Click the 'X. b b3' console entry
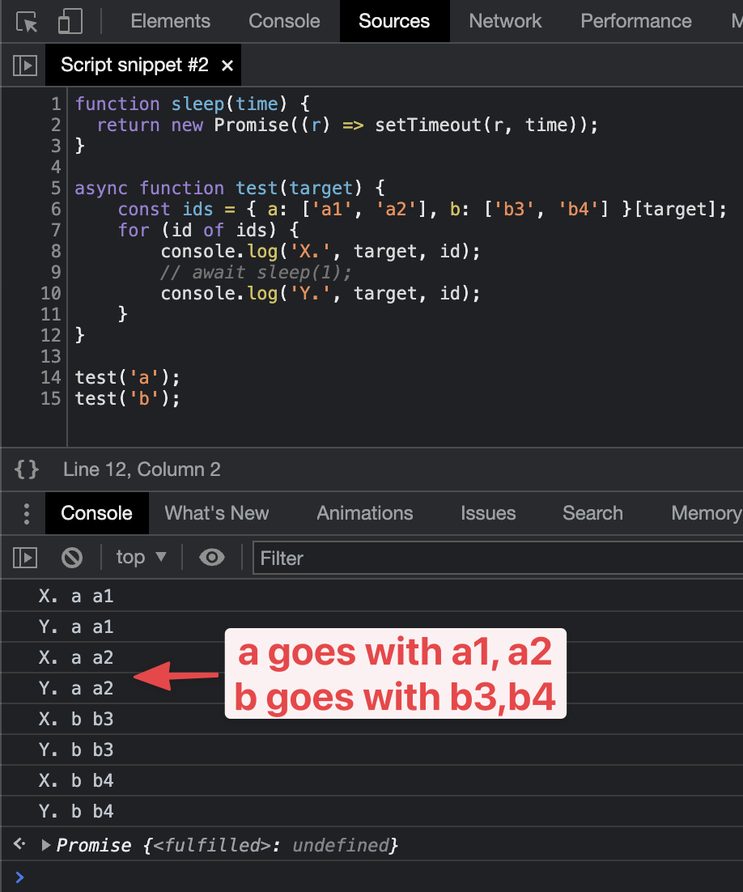The width and height of the screenshot is (743, 892). [x=372, y=719]
